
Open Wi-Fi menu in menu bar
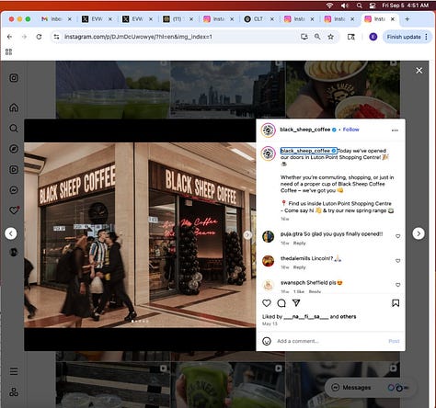329,6
